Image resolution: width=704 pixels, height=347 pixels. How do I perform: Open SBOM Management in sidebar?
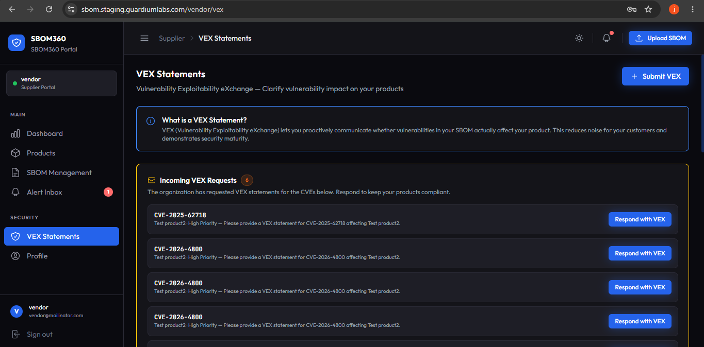[61, 172]
